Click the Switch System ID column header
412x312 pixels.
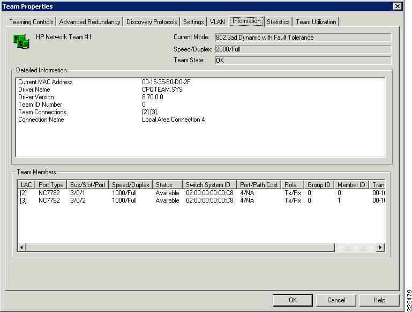(209, 185)
